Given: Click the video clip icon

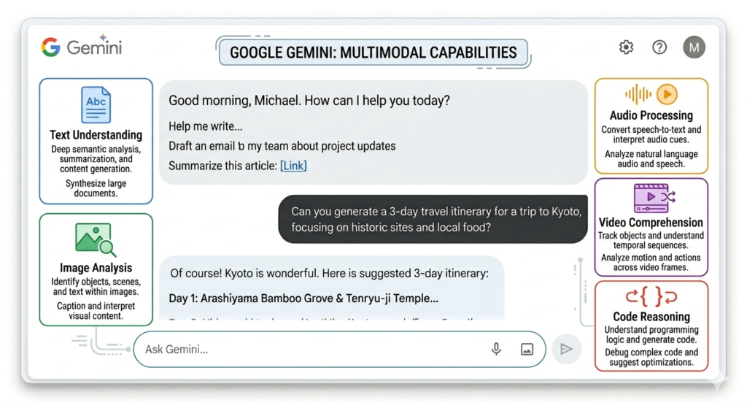Looking at the screenshot, I should tap(654, 198).
